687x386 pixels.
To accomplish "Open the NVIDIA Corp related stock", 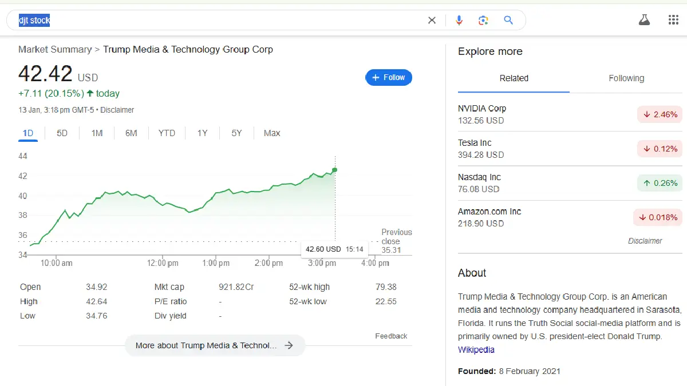I will point(570,114).
